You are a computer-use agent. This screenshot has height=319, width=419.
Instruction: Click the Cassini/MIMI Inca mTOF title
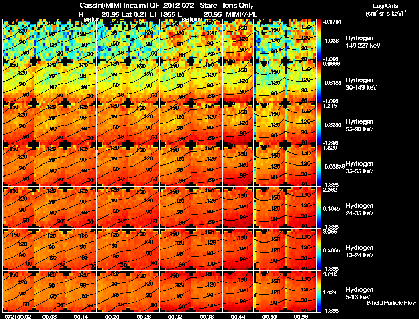[119, 5]
